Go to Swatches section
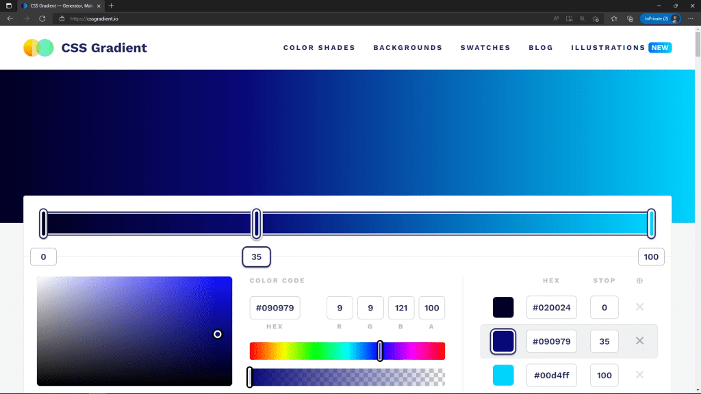Screen dimensions: 701x394 click(x=485, y=48)
